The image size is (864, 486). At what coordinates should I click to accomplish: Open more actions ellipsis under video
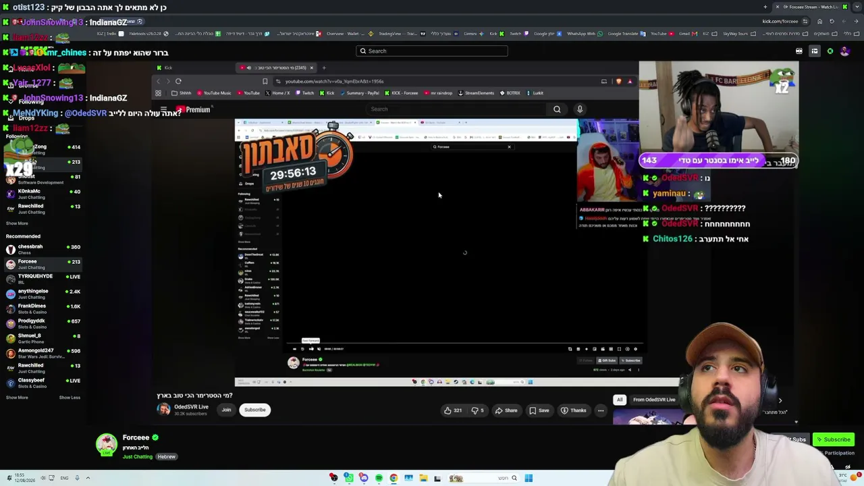(x=600, y=410)
